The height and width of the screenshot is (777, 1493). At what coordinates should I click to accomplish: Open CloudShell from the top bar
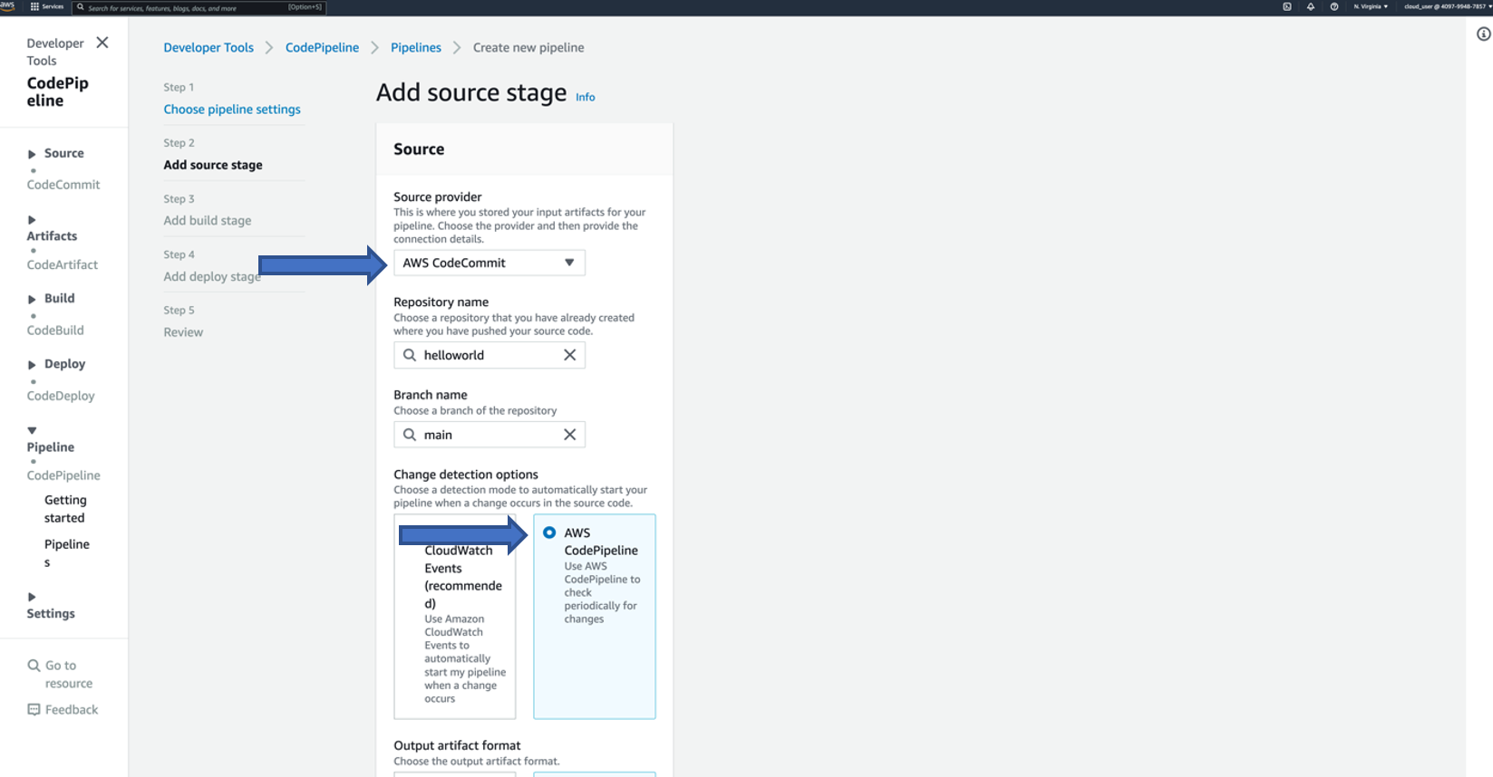1287,6
